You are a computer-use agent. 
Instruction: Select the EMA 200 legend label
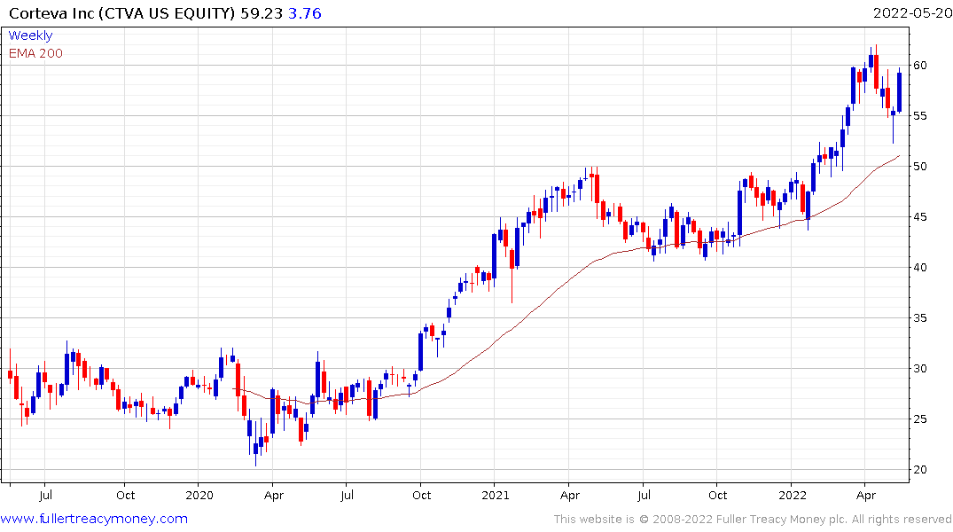click(x=35, y=53)
